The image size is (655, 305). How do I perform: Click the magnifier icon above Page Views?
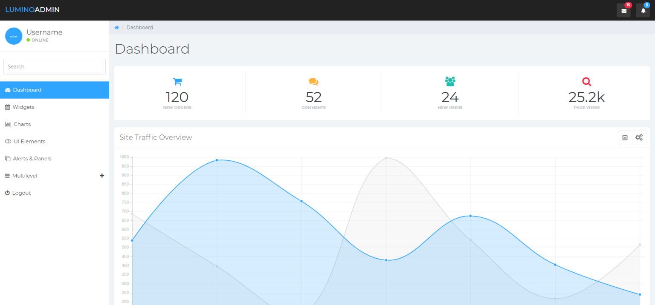[x=586, y=81]
